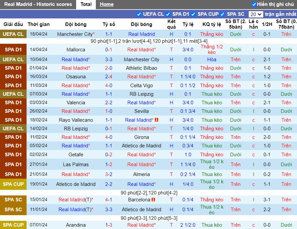This screenshot has height=229, width=297.
Task: Click the Hòa result in 10/04/24 row
Action: pyautogui.click(x=212, y=60)
